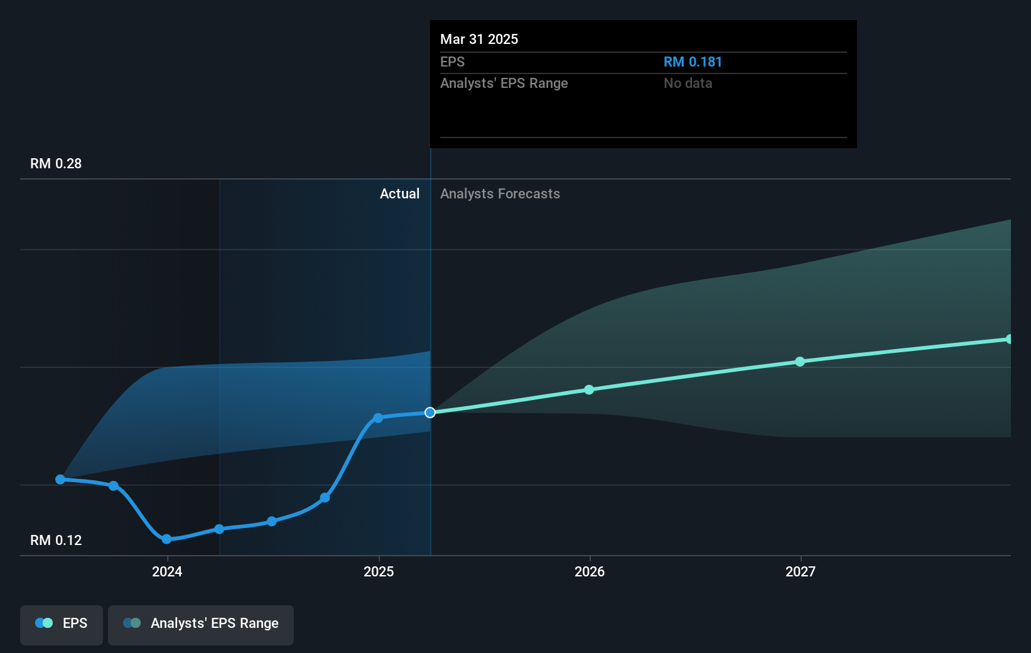Select the second EPS point before 2024

tap(114, 486)
